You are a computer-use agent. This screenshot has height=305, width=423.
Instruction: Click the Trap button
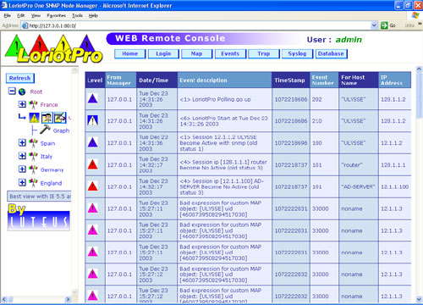(x=264, y=53)
